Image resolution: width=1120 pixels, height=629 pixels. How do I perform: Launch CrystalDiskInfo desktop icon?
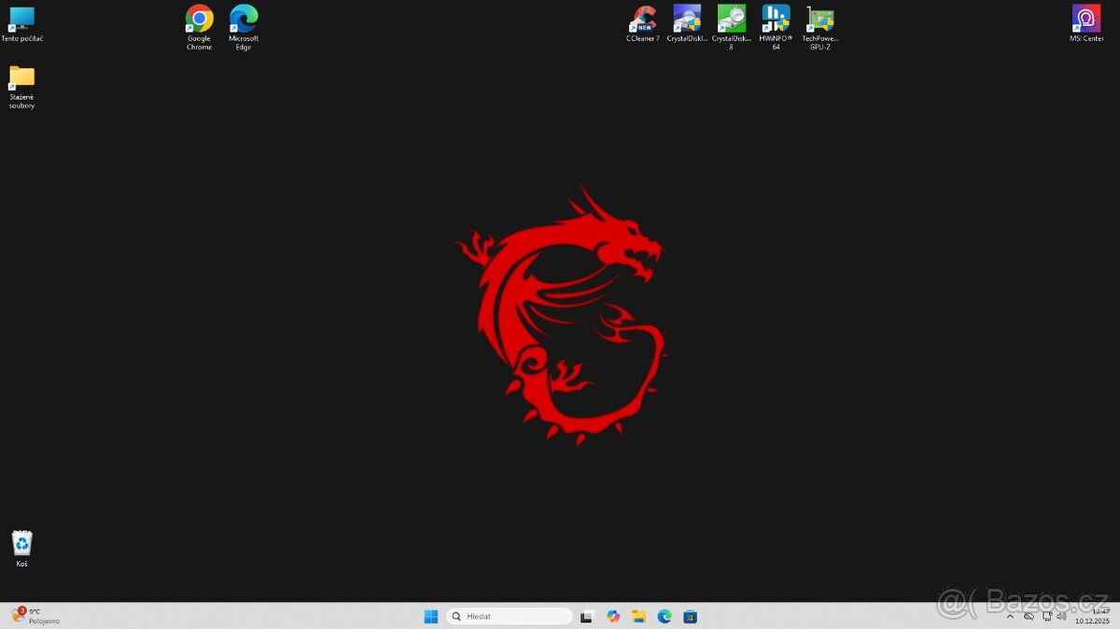tap(687, 21)
